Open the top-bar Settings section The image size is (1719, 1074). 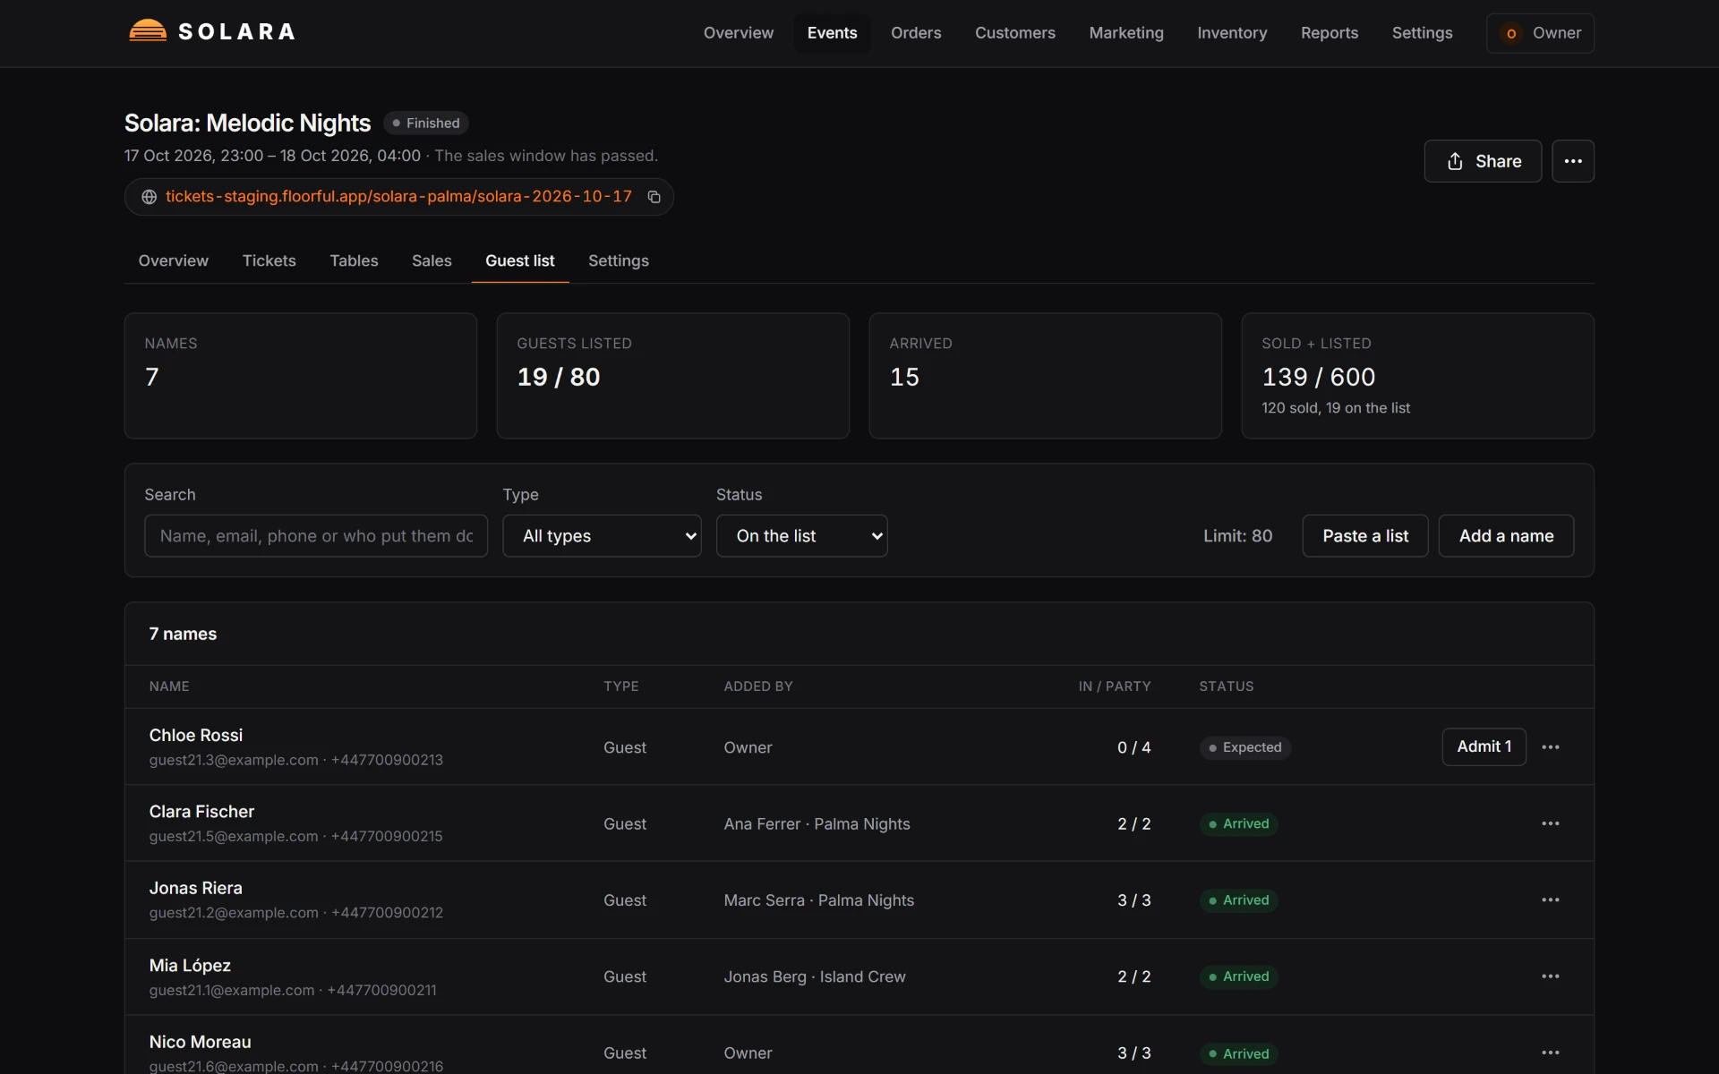pyautogui.click(x=1422, y=33)
